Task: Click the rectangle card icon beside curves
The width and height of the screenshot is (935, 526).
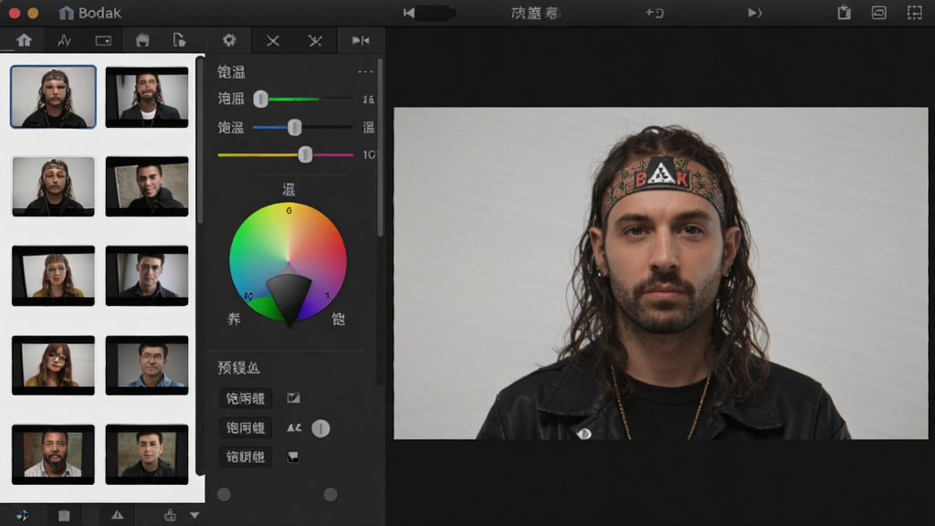Action: pyautogui.click(x=103, y=40)
